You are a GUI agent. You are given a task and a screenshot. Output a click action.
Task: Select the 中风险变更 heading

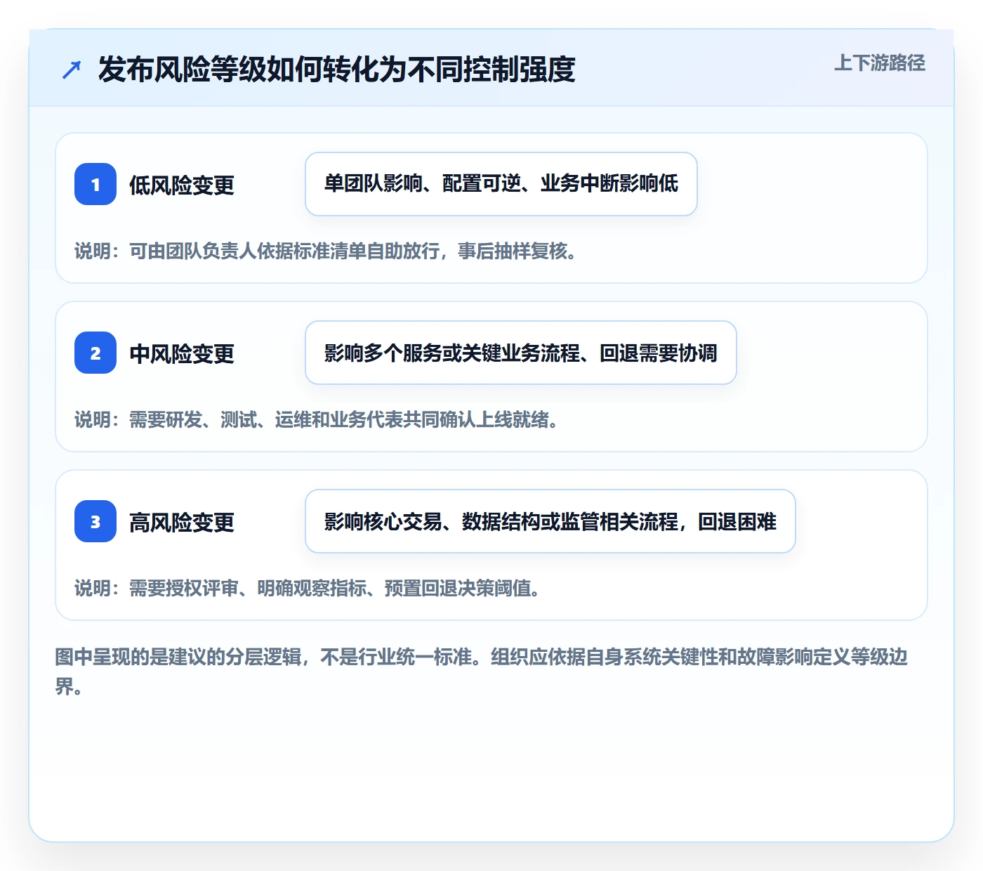coord(182,353)
